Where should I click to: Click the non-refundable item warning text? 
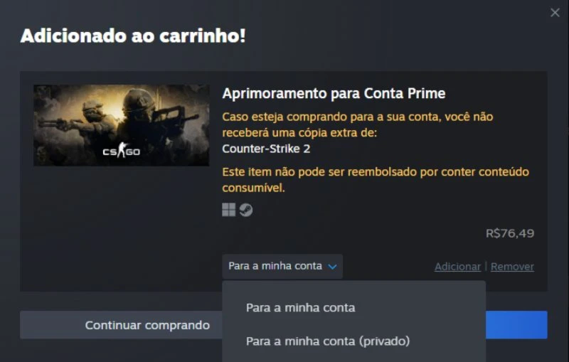(x=376, y=179)
